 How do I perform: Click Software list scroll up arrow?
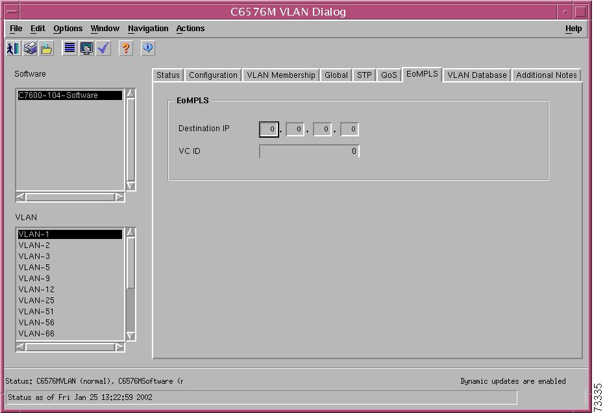coord(130,93)
